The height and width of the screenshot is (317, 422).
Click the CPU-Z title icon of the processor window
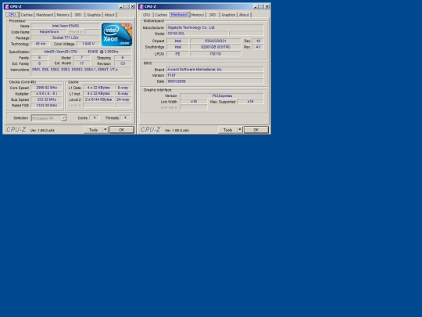click(x=7, y=6)
